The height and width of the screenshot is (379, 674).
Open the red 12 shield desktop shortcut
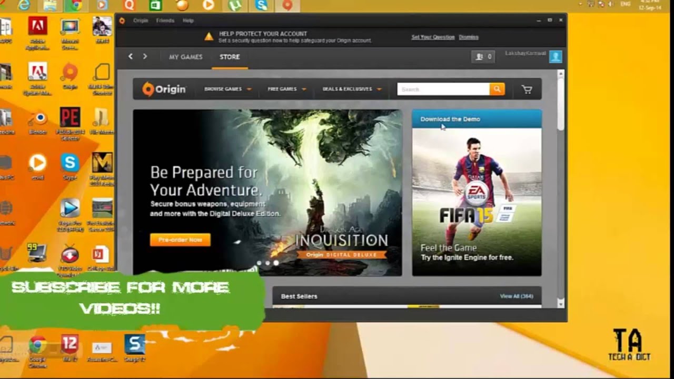[x=70, y=348]
